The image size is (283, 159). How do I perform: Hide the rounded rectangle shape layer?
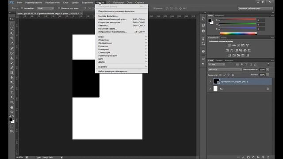click(210, 81)
